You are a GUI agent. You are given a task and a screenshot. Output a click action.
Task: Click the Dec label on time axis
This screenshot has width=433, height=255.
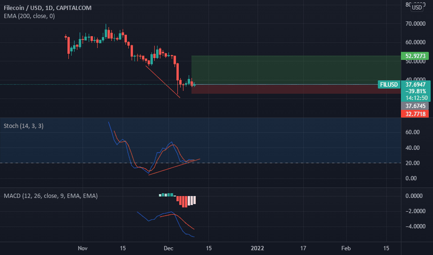[x=169, y=248]
